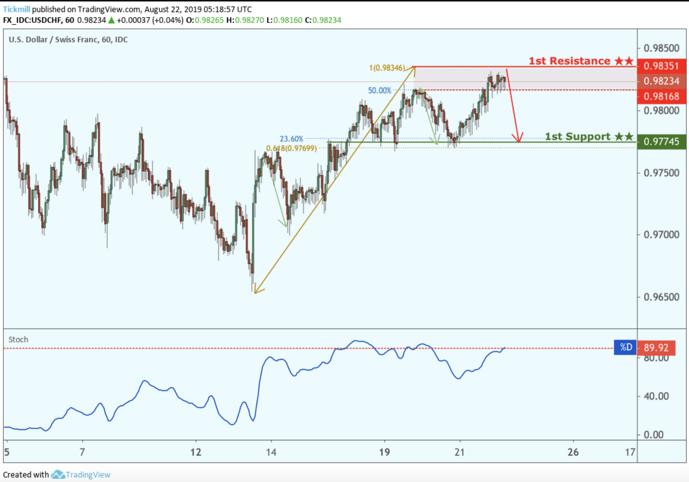Click the 50.00% Fibonacci level label
The image size is (689, 482).
click(x=379, y=91)
